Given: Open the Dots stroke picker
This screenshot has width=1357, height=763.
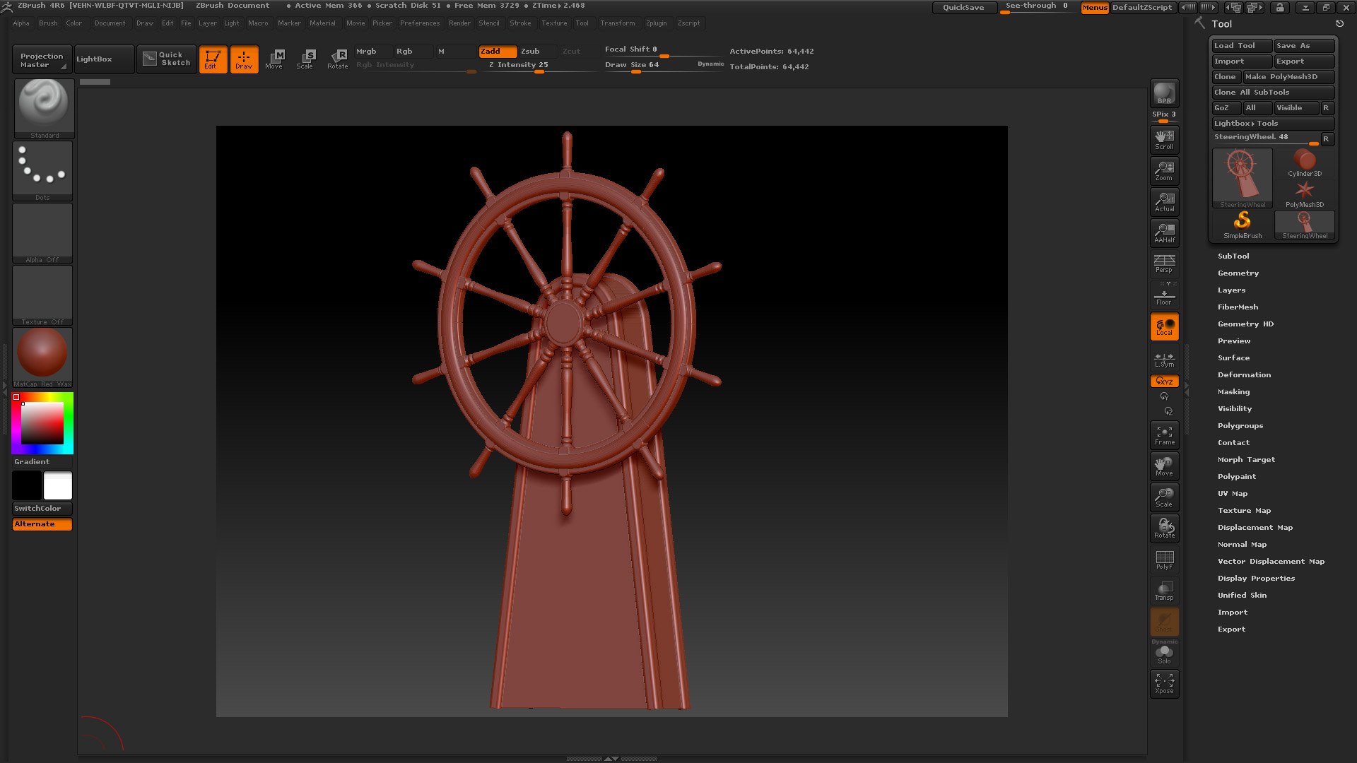Looking at the screenshot, I should point(43,170).
